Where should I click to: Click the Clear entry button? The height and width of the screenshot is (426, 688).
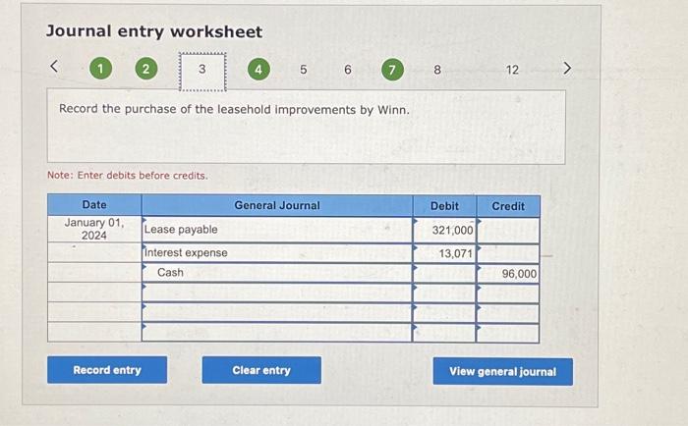(x=261, y=370)
